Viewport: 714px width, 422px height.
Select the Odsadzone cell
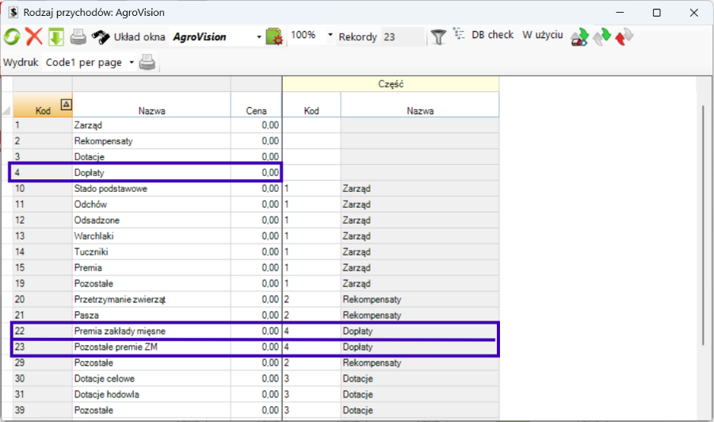pyautogui.click(x=151, y=221)
